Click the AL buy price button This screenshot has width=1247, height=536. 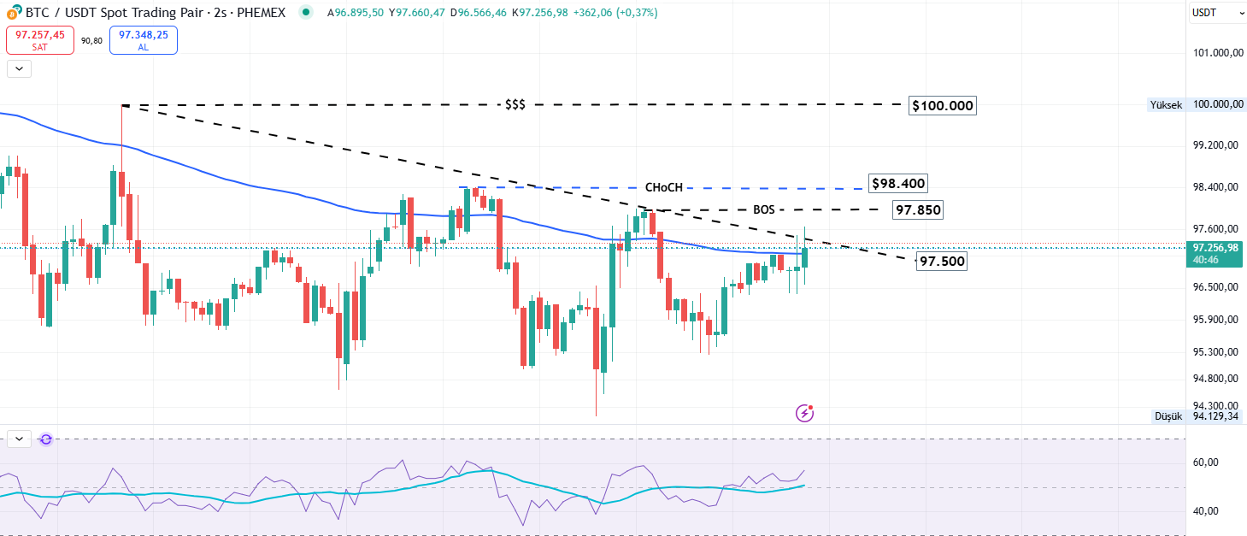click(144, 40)
